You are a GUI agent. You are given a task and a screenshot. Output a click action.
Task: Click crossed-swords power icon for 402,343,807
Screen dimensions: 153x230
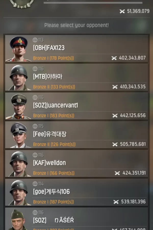114,58
